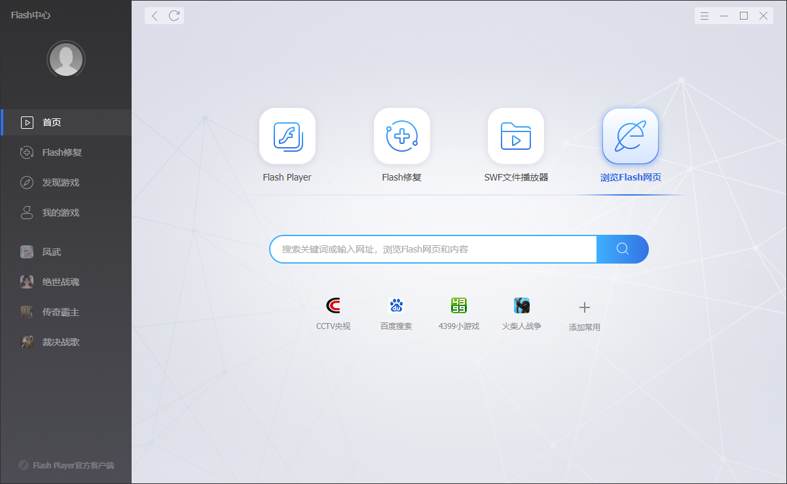This screenshot has width=787, height=484.
Task: Click the Flash Player tile label
Action: (287, 177)
